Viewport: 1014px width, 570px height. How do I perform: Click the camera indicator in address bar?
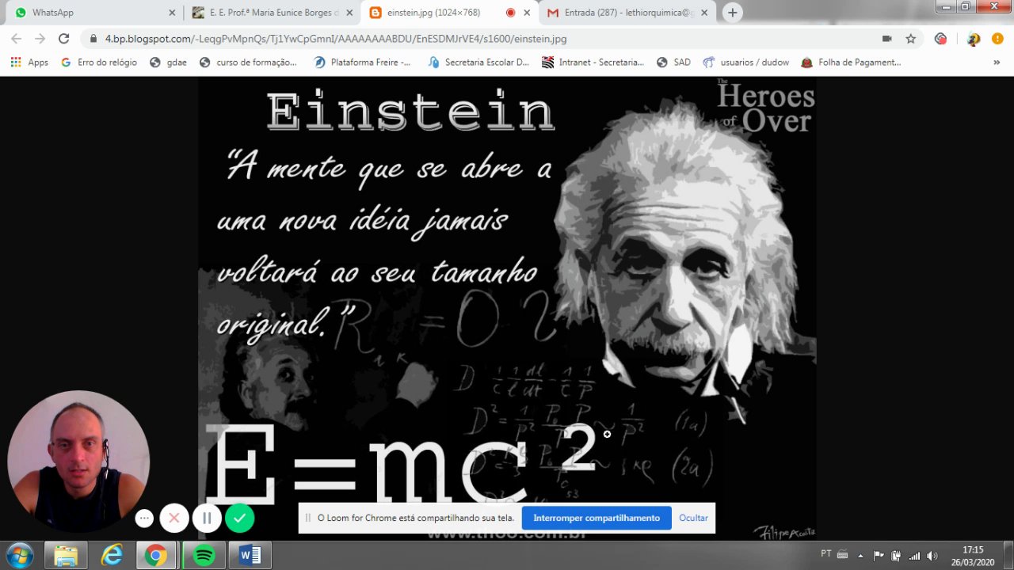pyautogui.click(x=887, y=38)
